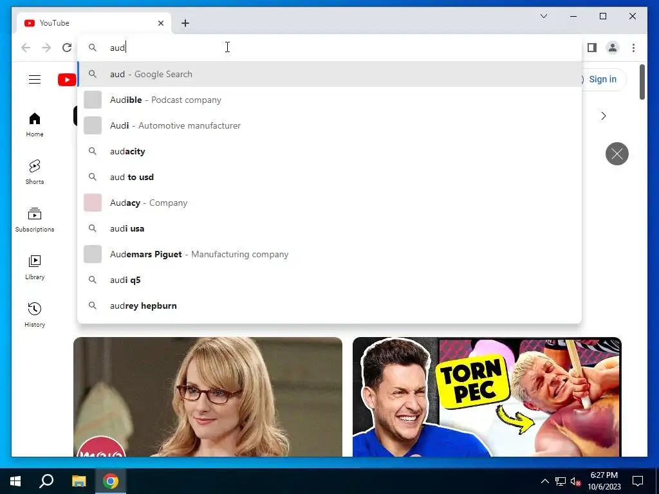Click the page's vertical scrollbar thumb
Image resolution: width=659 pixels, height=494 pixels.
click(642, 82)
